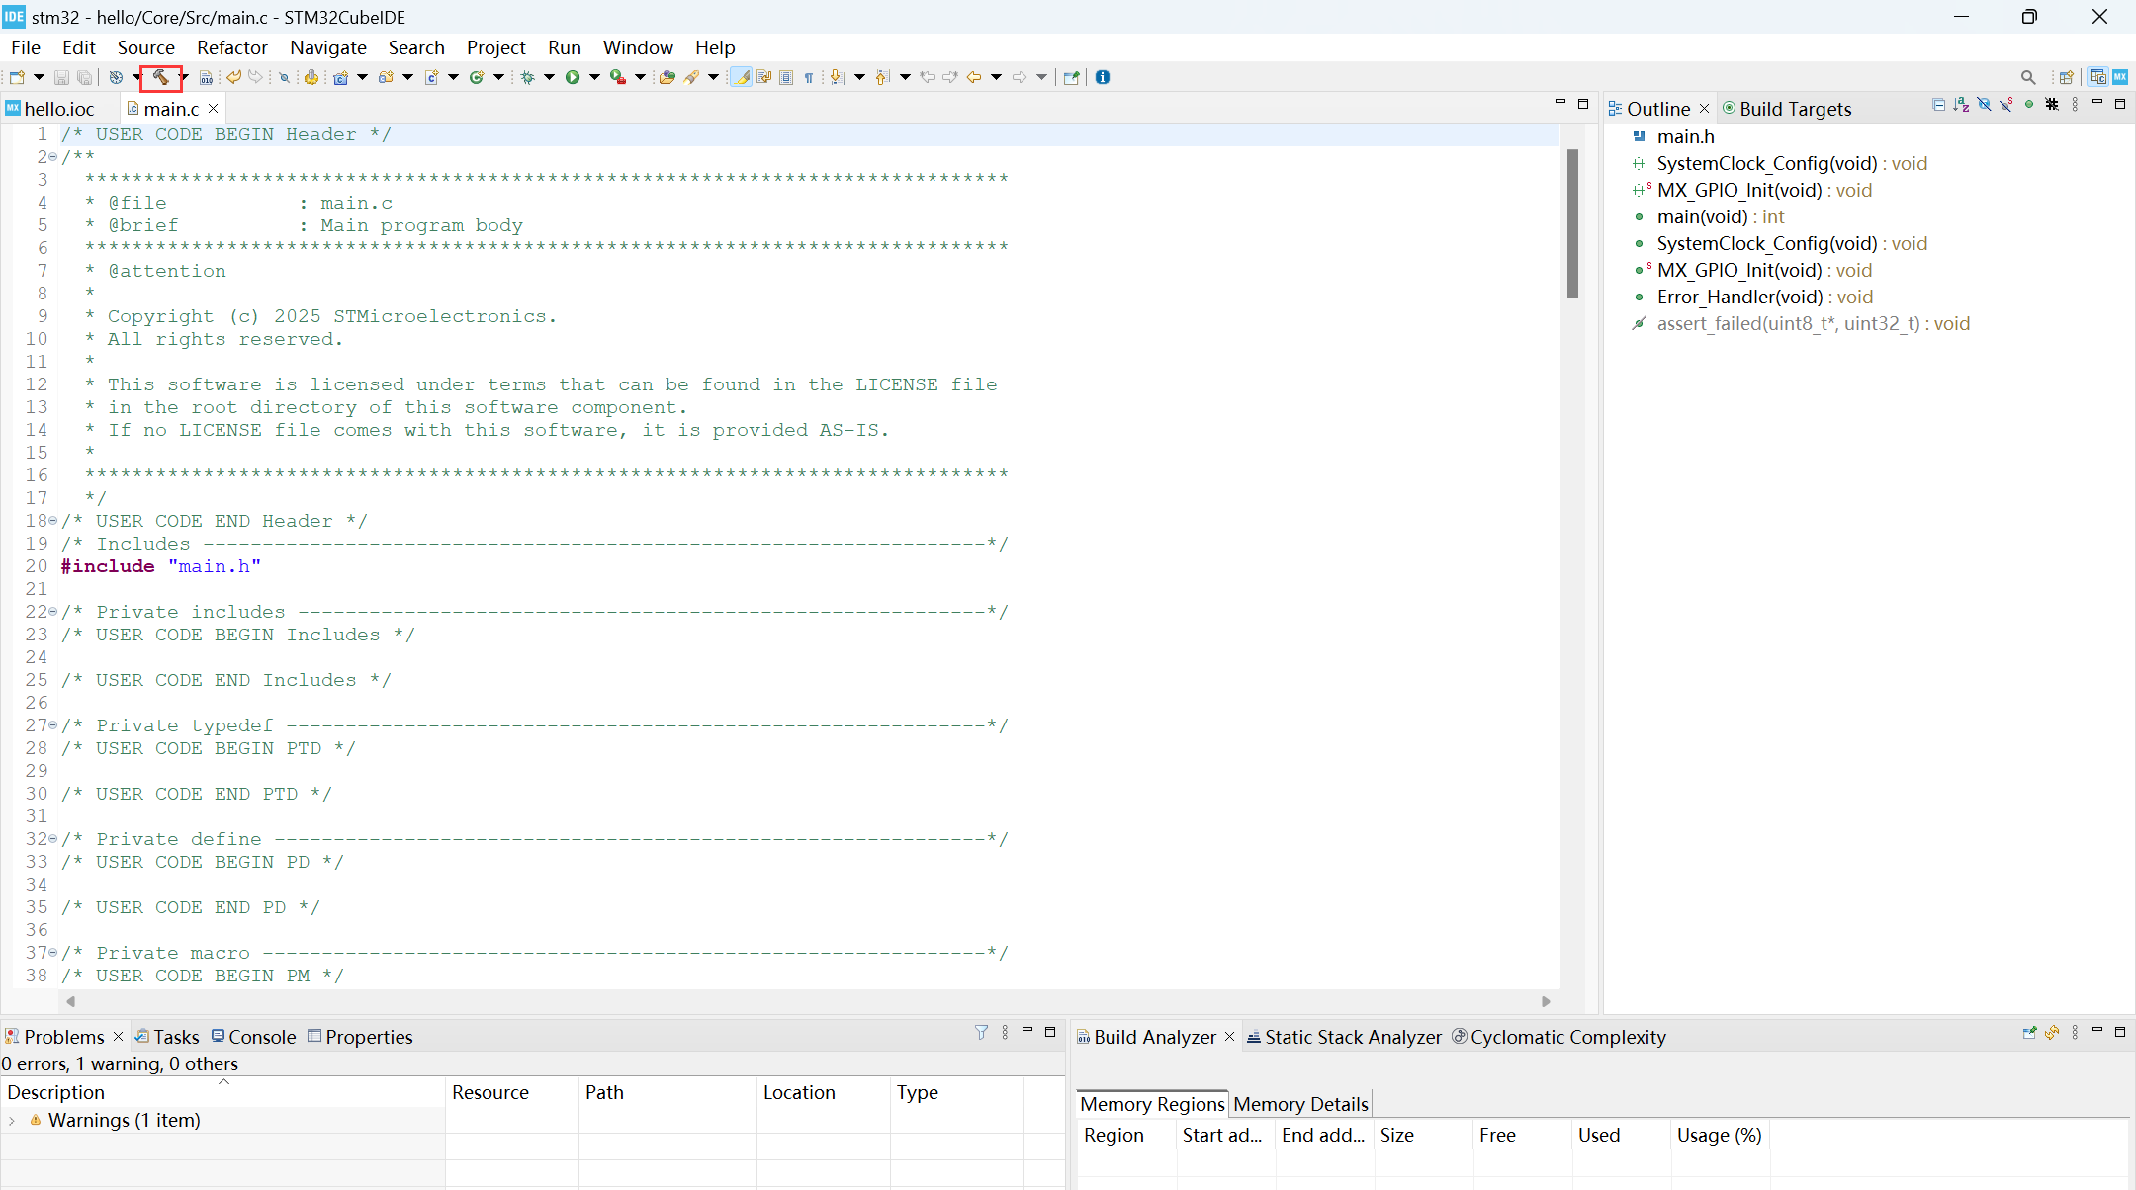The width and height of the screenshot is (2136, 1190).
Task: Select main(void) in the Outline
Action: point(1720,216)
